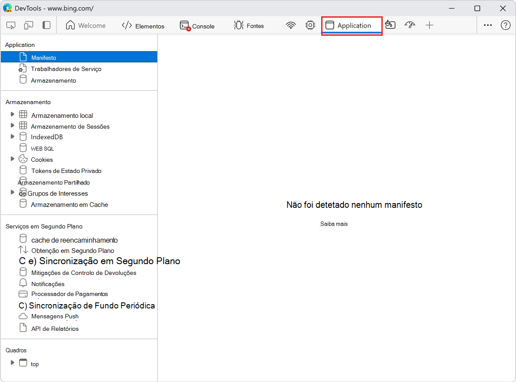
Task: Maximize the DevTools window
Action: click(477, 8)
